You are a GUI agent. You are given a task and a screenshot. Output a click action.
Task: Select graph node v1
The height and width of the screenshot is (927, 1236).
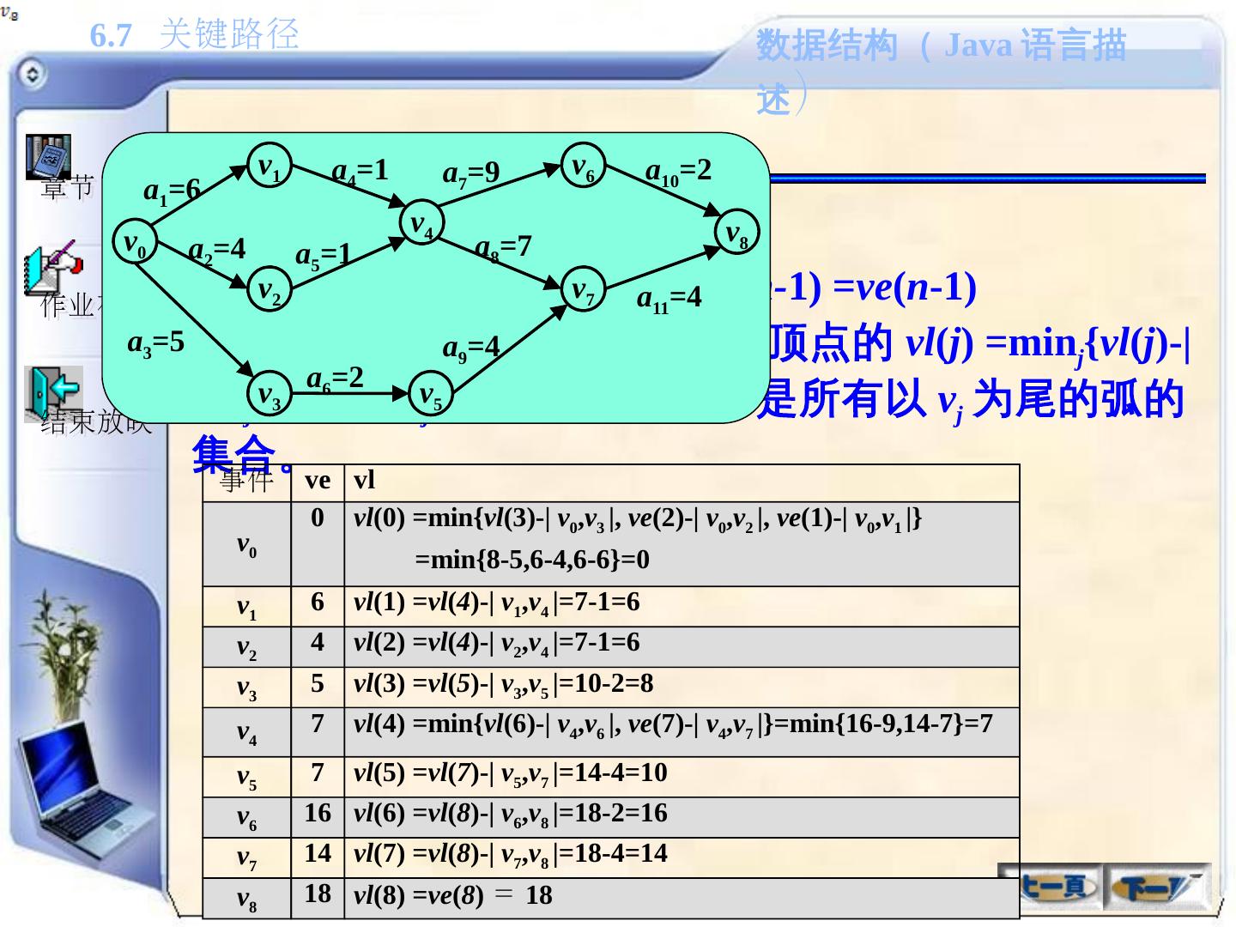(x=270, y=166)
